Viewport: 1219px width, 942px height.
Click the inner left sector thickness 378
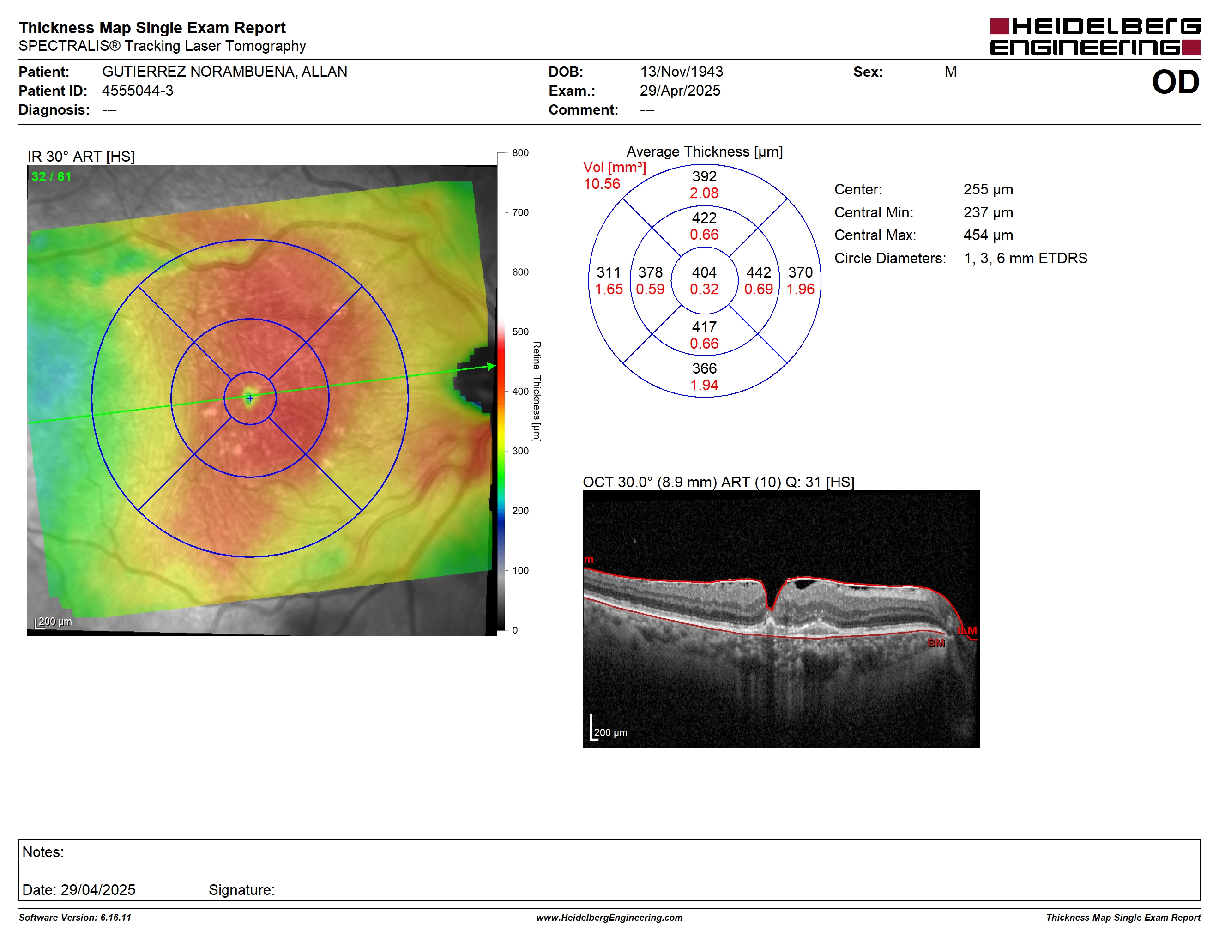click(x=650, y=272)
